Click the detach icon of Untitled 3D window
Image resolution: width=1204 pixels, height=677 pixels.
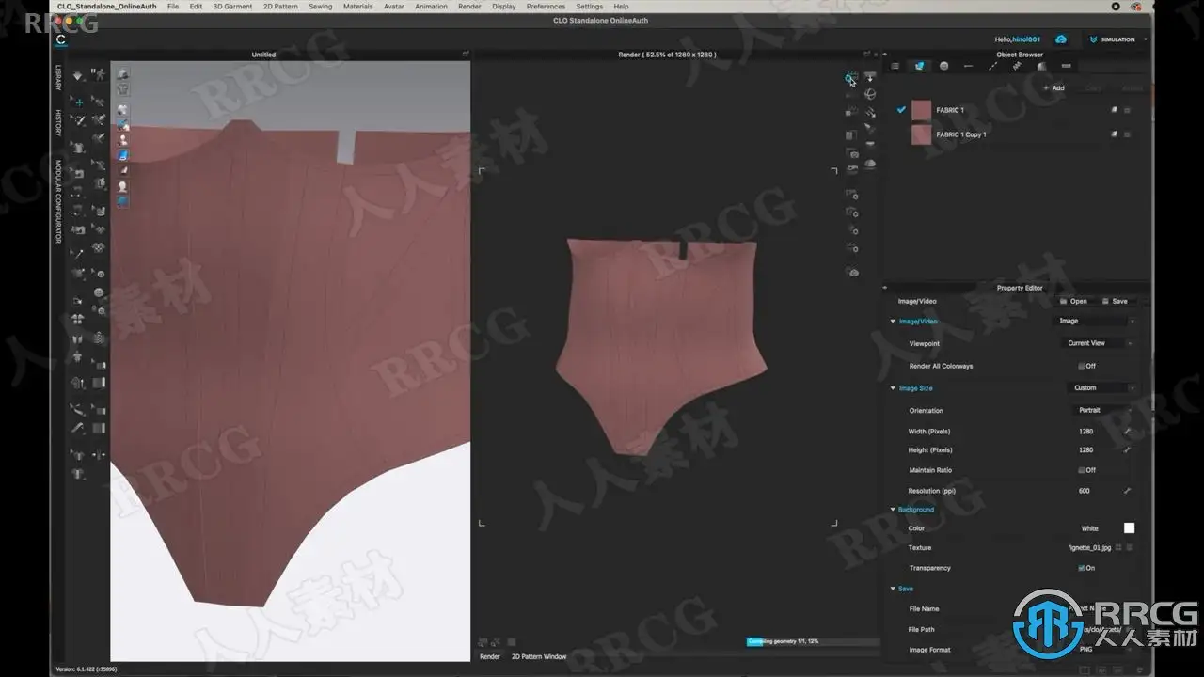466,55
